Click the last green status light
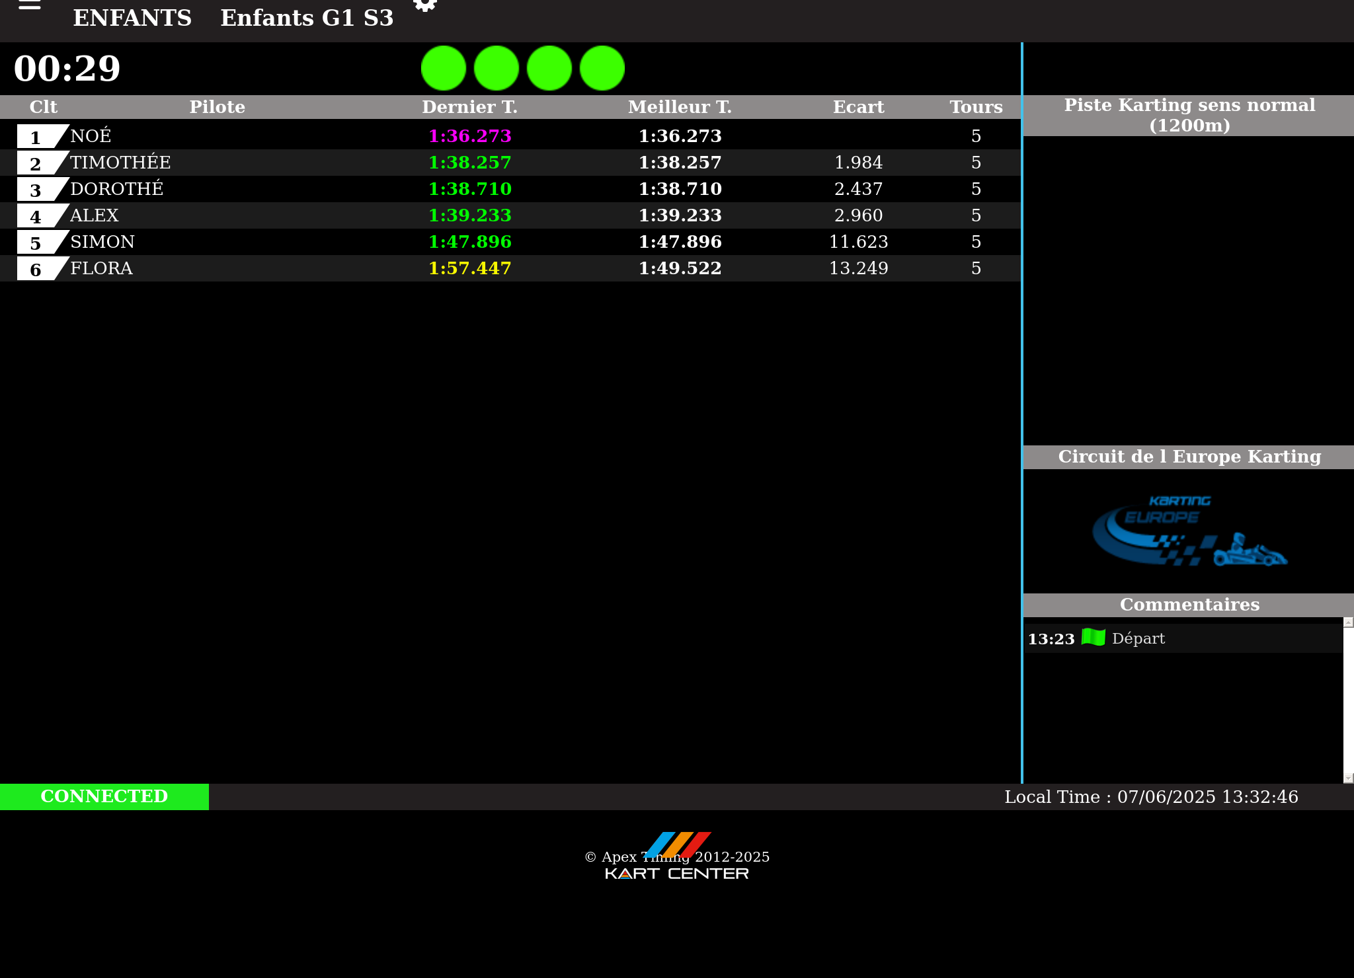 click(x=602, y=68)
